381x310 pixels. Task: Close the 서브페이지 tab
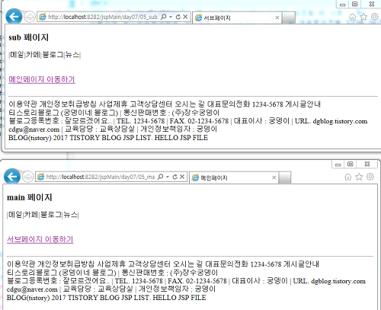277,18
